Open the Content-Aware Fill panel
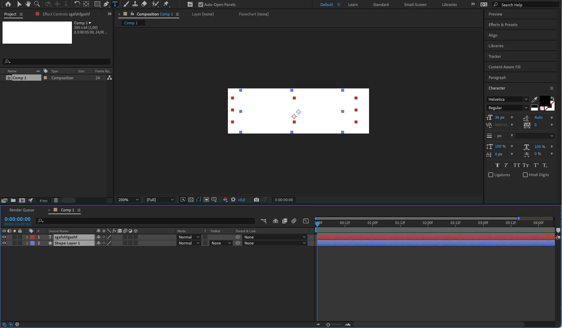Image resolution: width=562 pixels, height=328 pixels. coord(504,67)
